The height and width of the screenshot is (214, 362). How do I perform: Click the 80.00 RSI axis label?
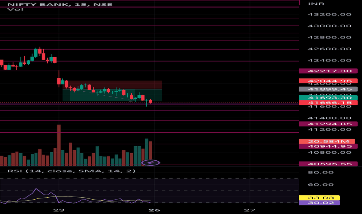tap(321, 172)
